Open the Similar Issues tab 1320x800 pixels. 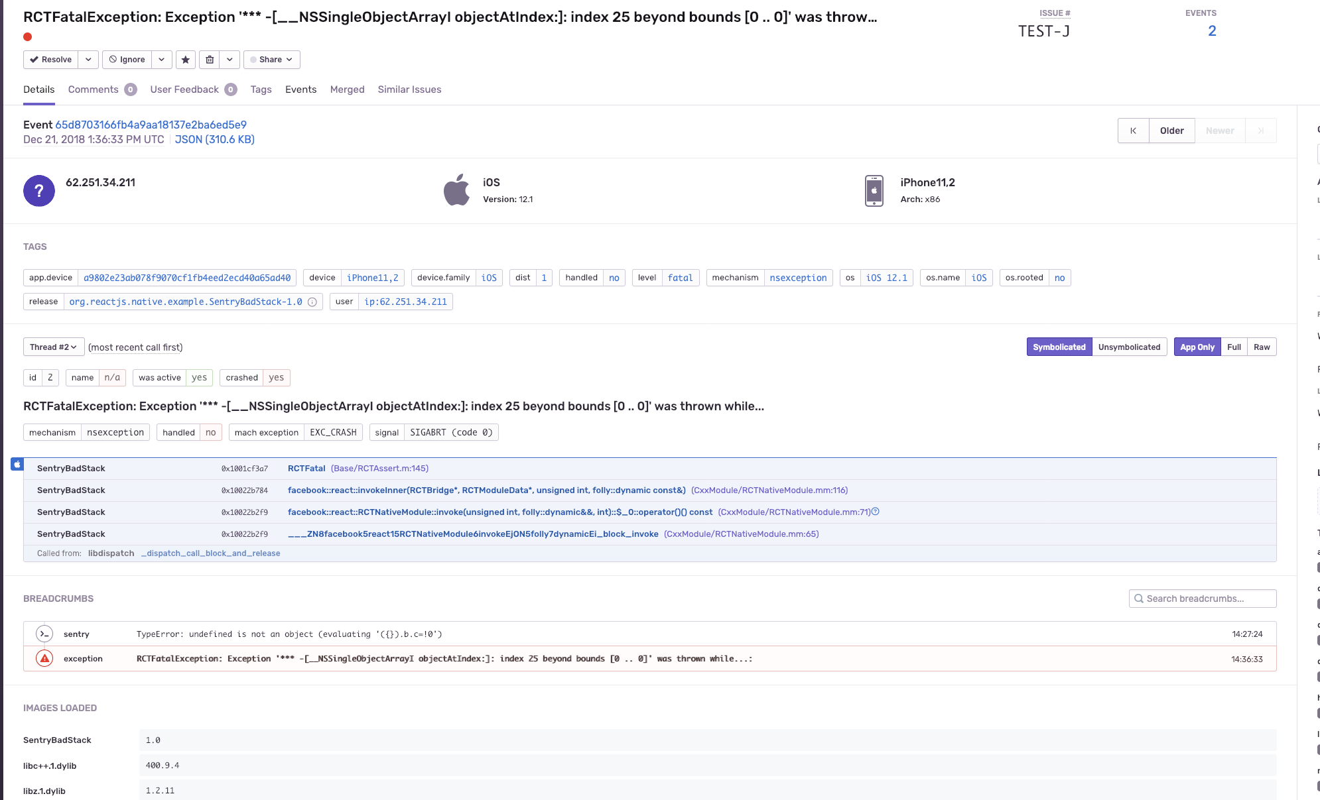coord(409,89)
